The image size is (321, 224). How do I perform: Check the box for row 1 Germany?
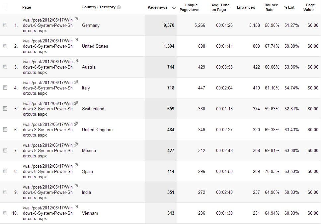tap(5, 25)
